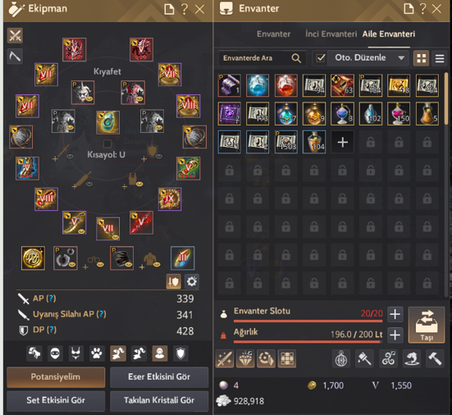Increase Ağırlık limit with plus button
This screenshot has height=415, width=452.
coord(395,335)
